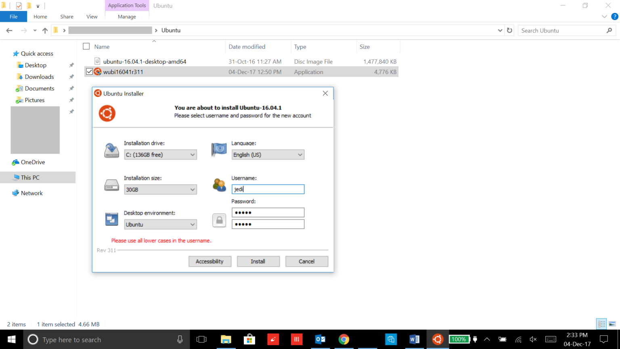Switch to the Home ribbon tab
This screenshot has height=349, width=620.
point(40,17)
